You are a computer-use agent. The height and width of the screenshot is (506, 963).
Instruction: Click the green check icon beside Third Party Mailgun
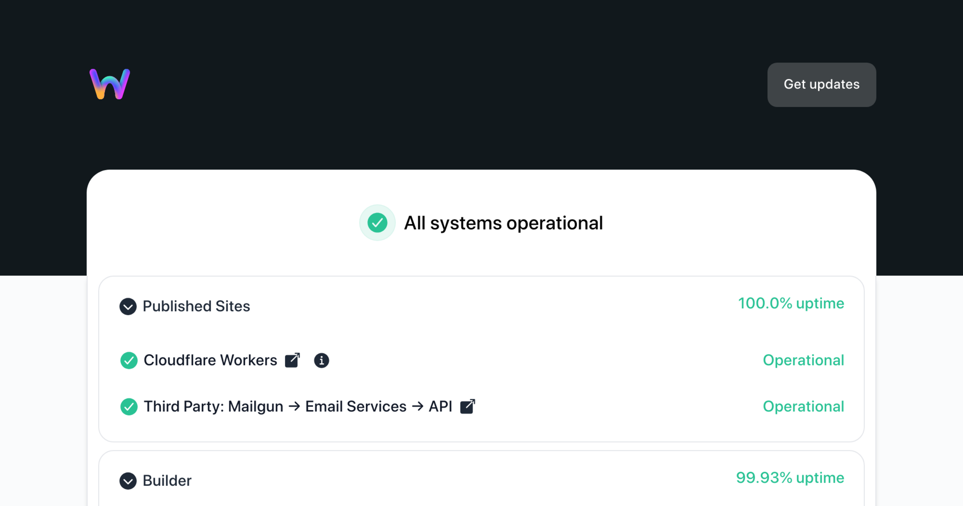(x=128, y=406)
